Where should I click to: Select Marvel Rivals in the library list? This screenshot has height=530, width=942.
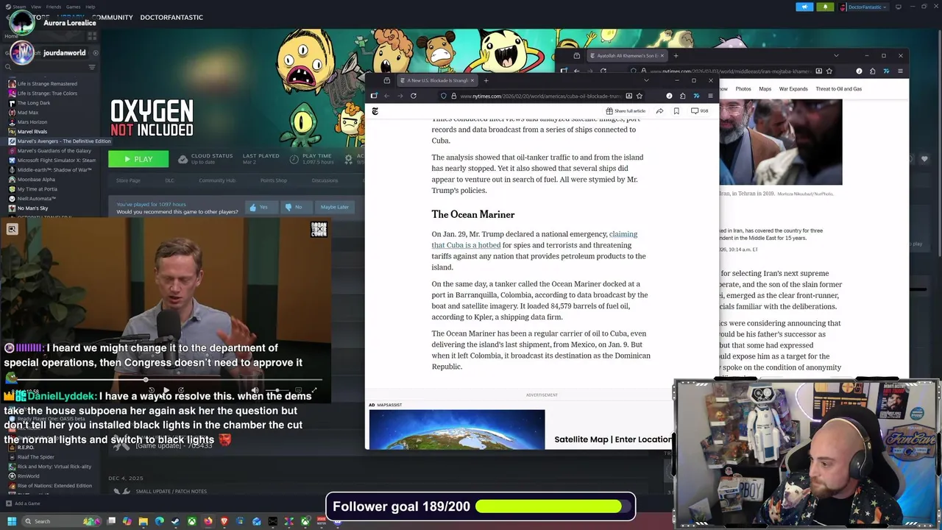[x=32, y=132]
